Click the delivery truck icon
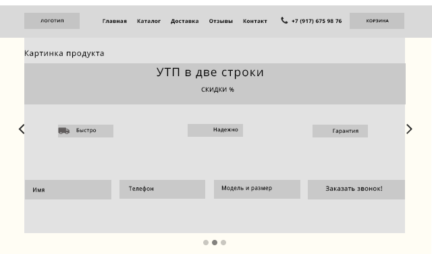 [64, 131]
